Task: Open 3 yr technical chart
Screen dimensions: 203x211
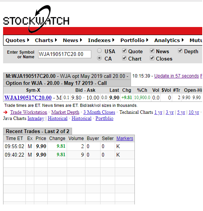Action: tap(170, 112)
